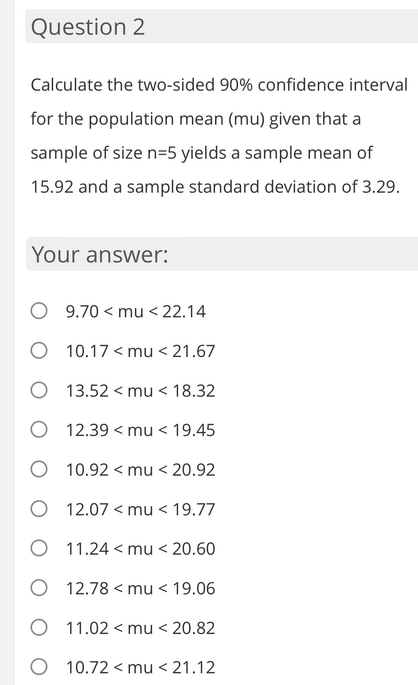Viewport: 418px width, 685px height.
Task: Click the radio circle beside 10.72 option
Action: point(39,667)
